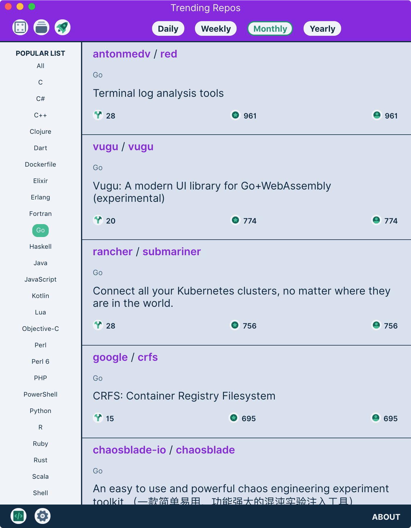Open antonmedv owner link

[122, 54]
